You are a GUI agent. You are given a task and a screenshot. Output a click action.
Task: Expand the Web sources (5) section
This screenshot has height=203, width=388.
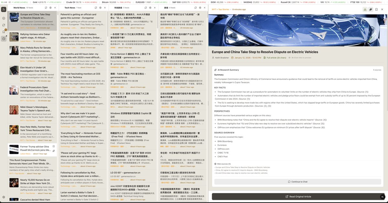tap(222, 164)
